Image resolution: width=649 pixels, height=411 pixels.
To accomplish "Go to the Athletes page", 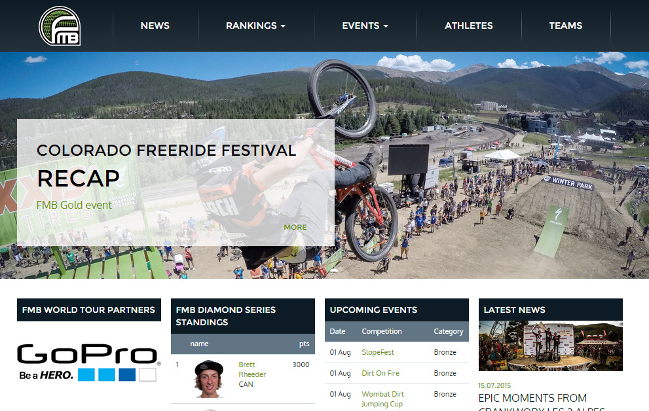I will tap(468, 26).
